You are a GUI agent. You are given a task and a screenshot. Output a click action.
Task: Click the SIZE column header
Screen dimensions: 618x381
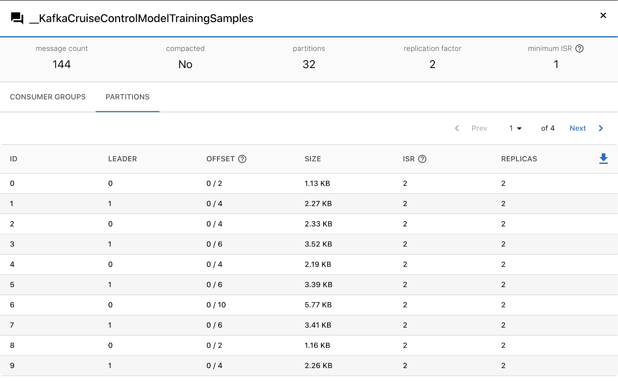point(313,159)
